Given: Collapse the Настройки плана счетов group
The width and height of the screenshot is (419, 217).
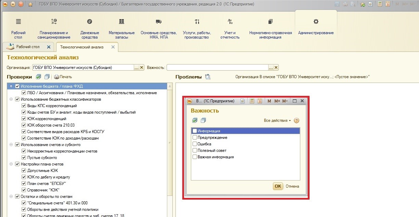Looking at the screenshot, I should [12, 164].
